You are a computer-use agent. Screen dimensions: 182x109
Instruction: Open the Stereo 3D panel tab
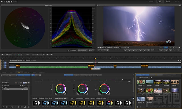click(x=26, y=72)
